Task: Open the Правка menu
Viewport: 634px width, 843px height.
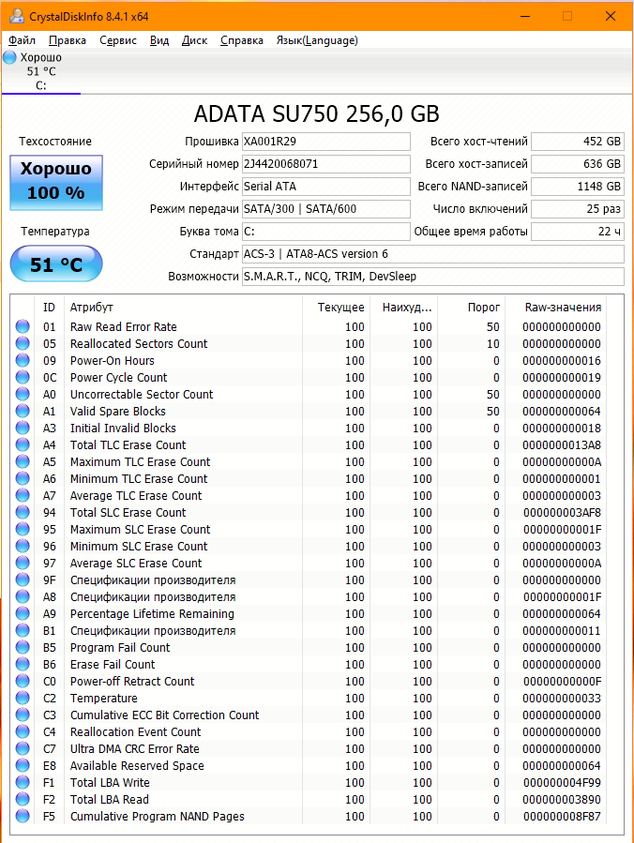Action: [x=68, y=40]
